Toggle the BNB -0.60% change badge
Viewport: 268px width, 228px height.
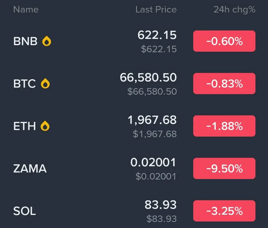224,41
